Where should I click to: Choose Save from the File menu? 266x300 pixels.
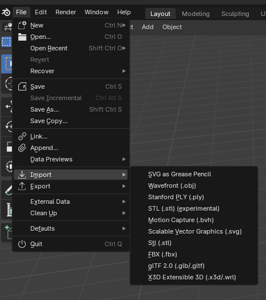(x=71, y=86)
